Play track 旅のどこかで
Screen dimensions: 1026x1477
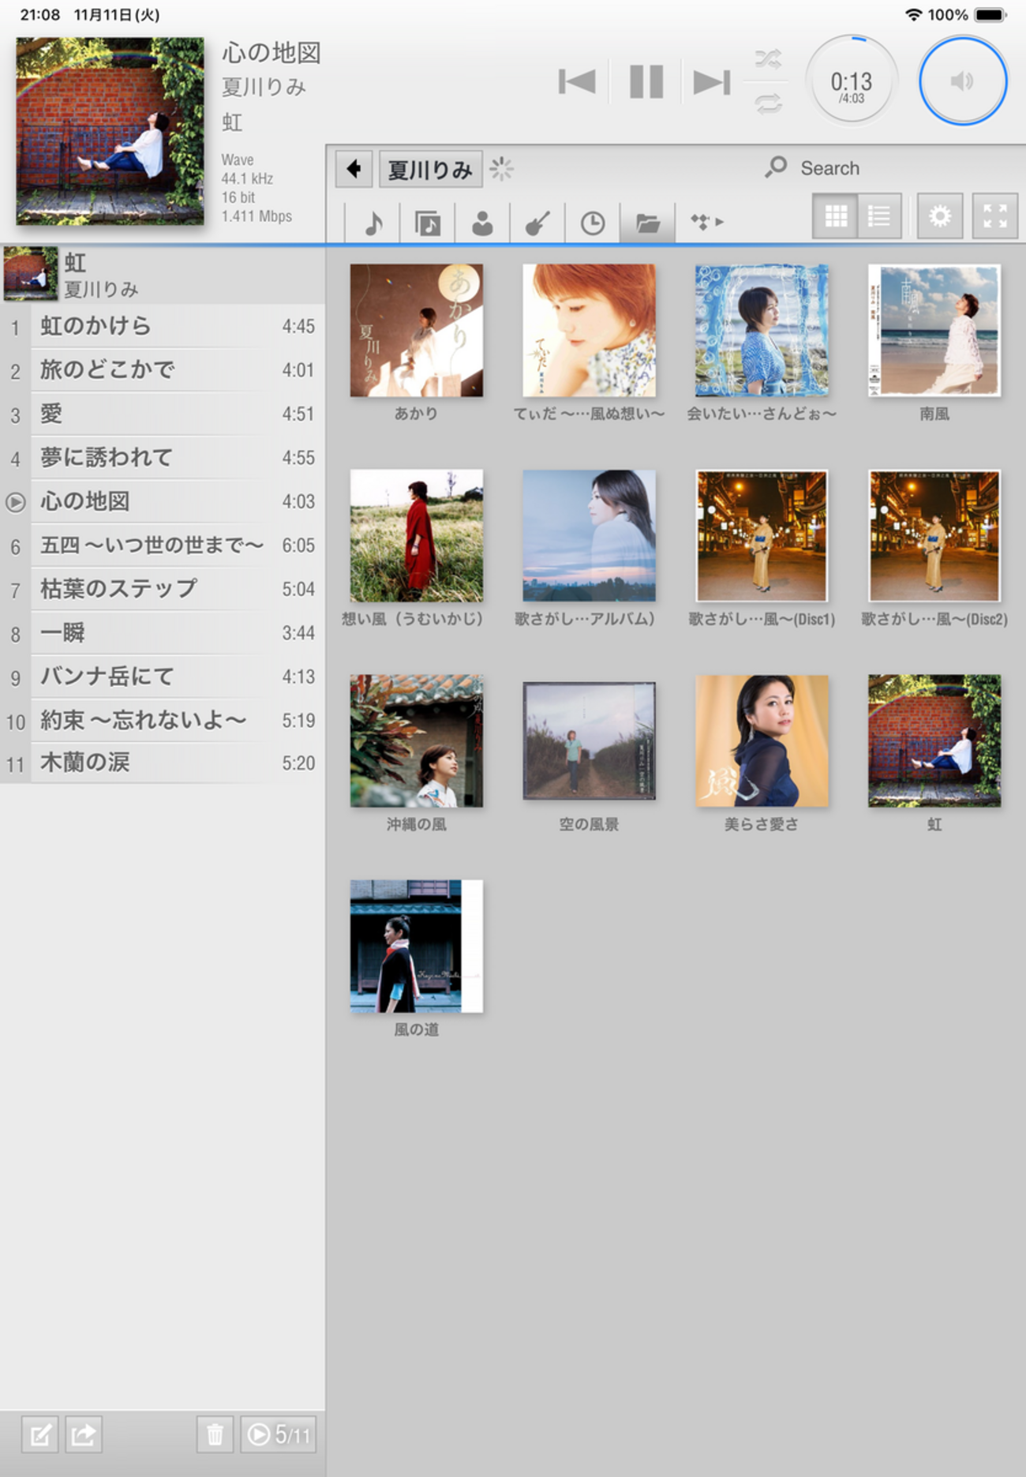[162, 369]
